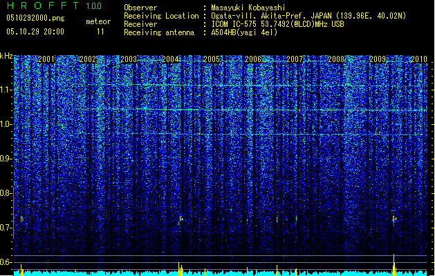Click the "Receiver" field label

140,24
